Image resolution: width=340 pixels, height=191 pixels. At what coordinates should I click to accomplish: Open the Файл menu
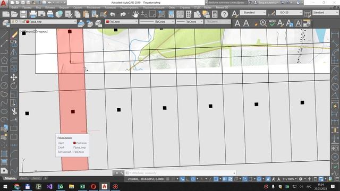[x=15, y=7]
